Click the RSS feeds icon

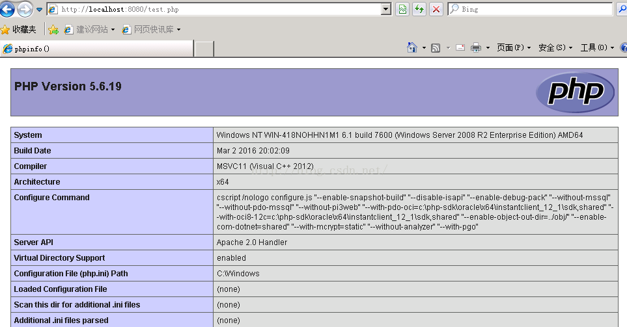[x=436, y=48]
